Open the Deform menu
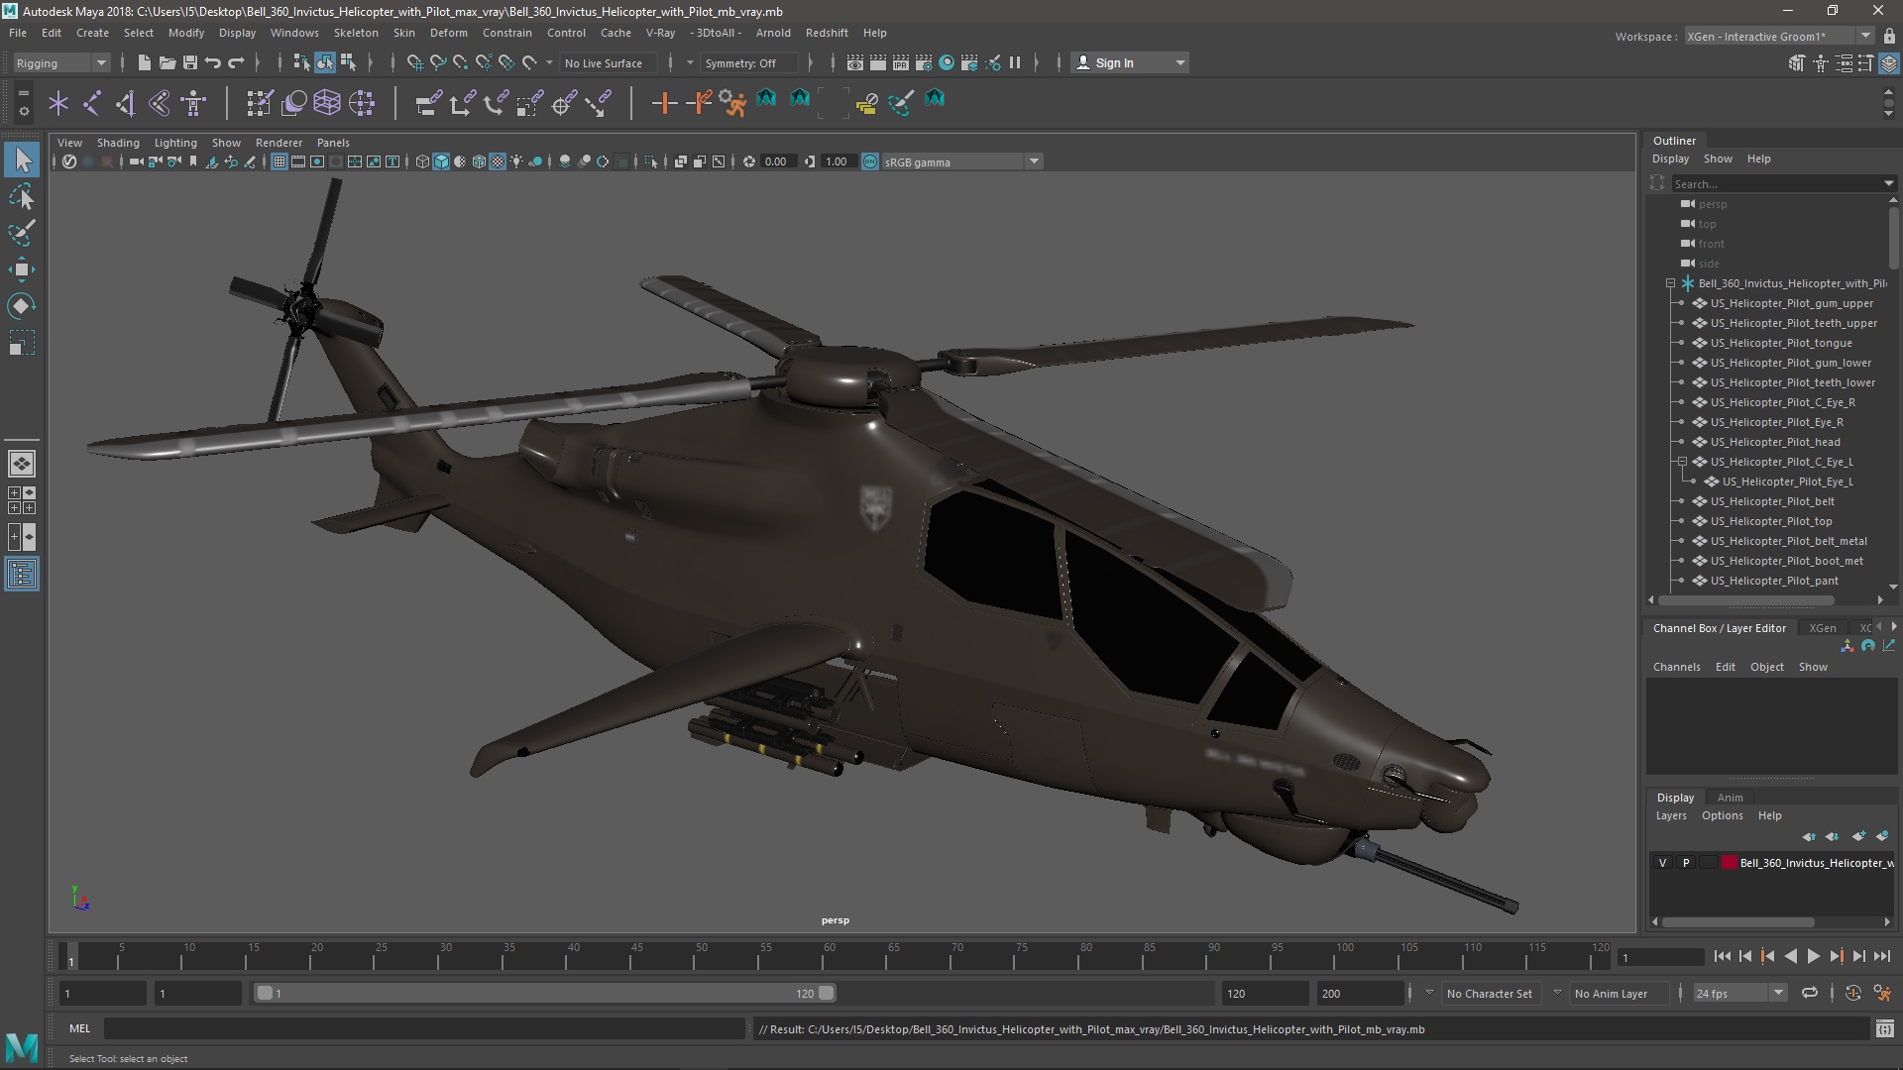Screen dimensions: 1903x1070 448,33
